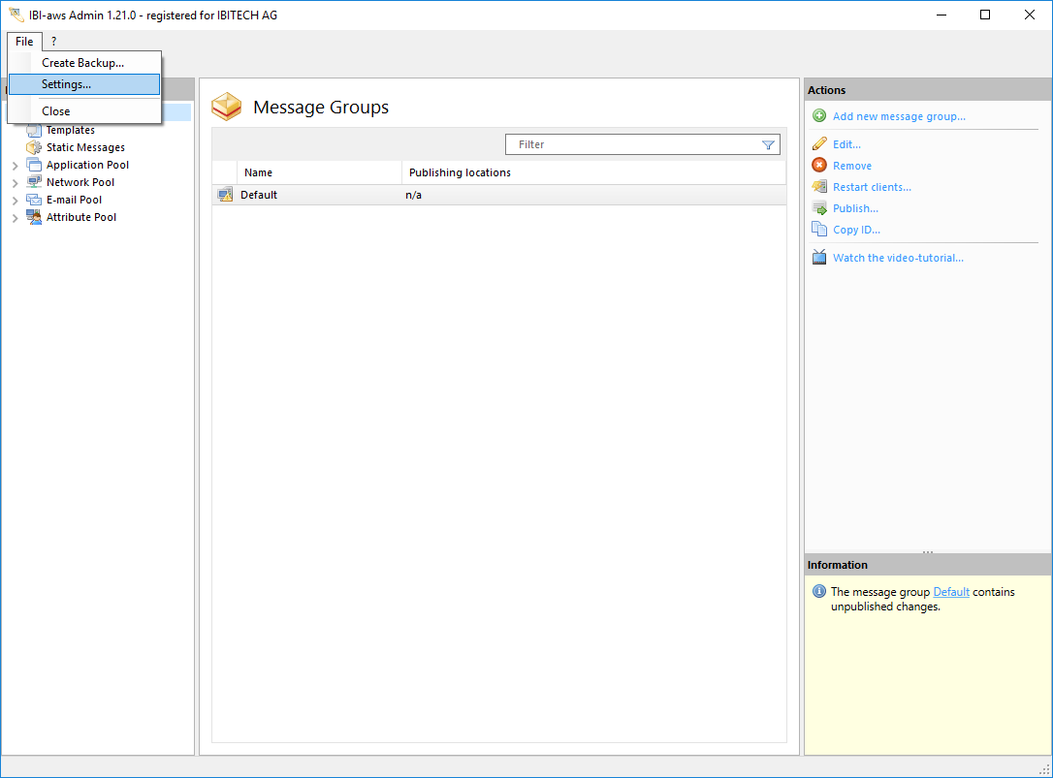This screenshot has height=778, width=1053.
Task: Click the Publish icon in Actions
Action: pos(819,208)
